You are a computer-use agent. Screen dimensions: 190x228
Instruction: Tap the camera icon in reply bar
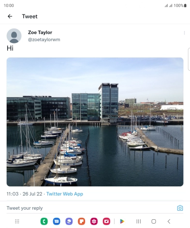180,208
